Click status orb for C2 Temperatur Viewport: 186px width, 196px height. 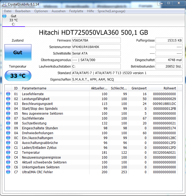pos(8,152)
